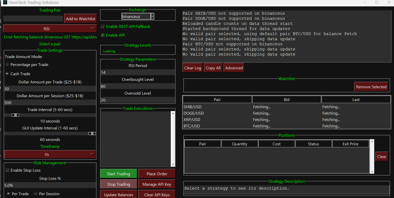Screen dimensions: 394x198
Task: Select the Per Session stop loss option
Action: pyautogui.click(x=35, y=193)
